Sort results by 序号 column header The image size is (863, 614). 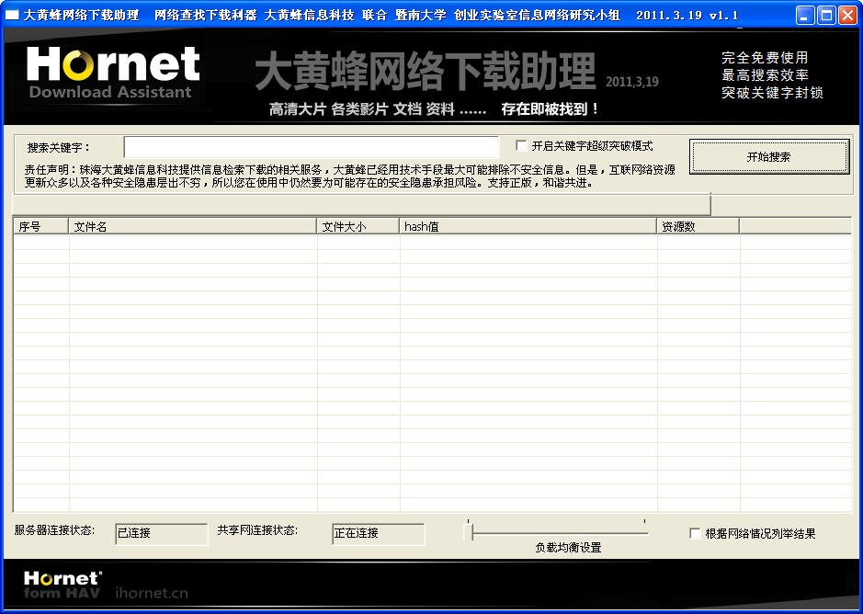pos(40,226)
